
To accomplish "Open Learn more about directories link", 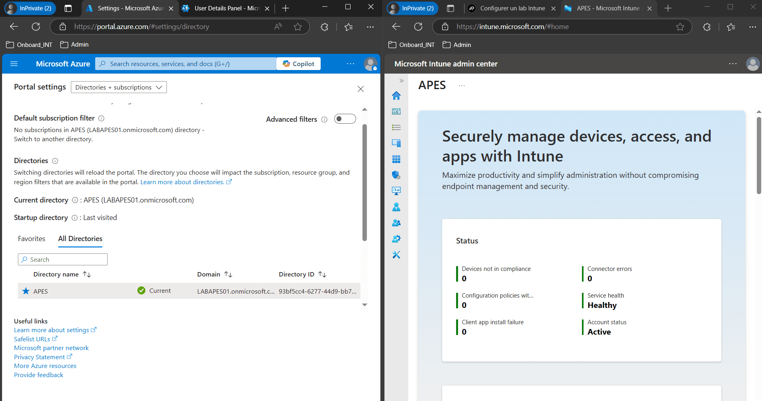I will pos(186,182).
